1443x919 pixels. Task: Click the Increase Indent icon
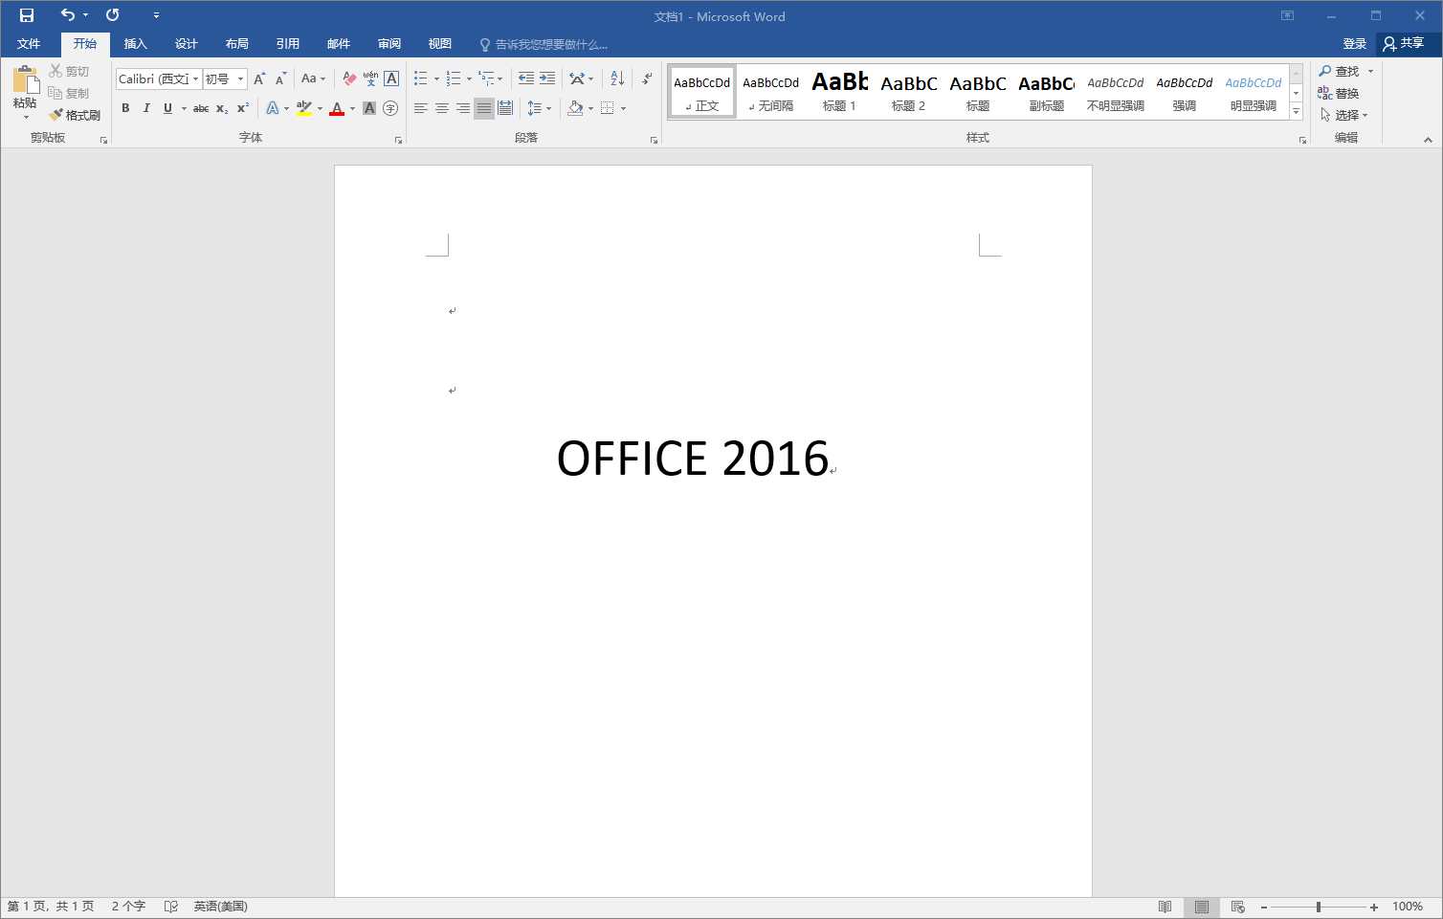[x=547, y=78]
